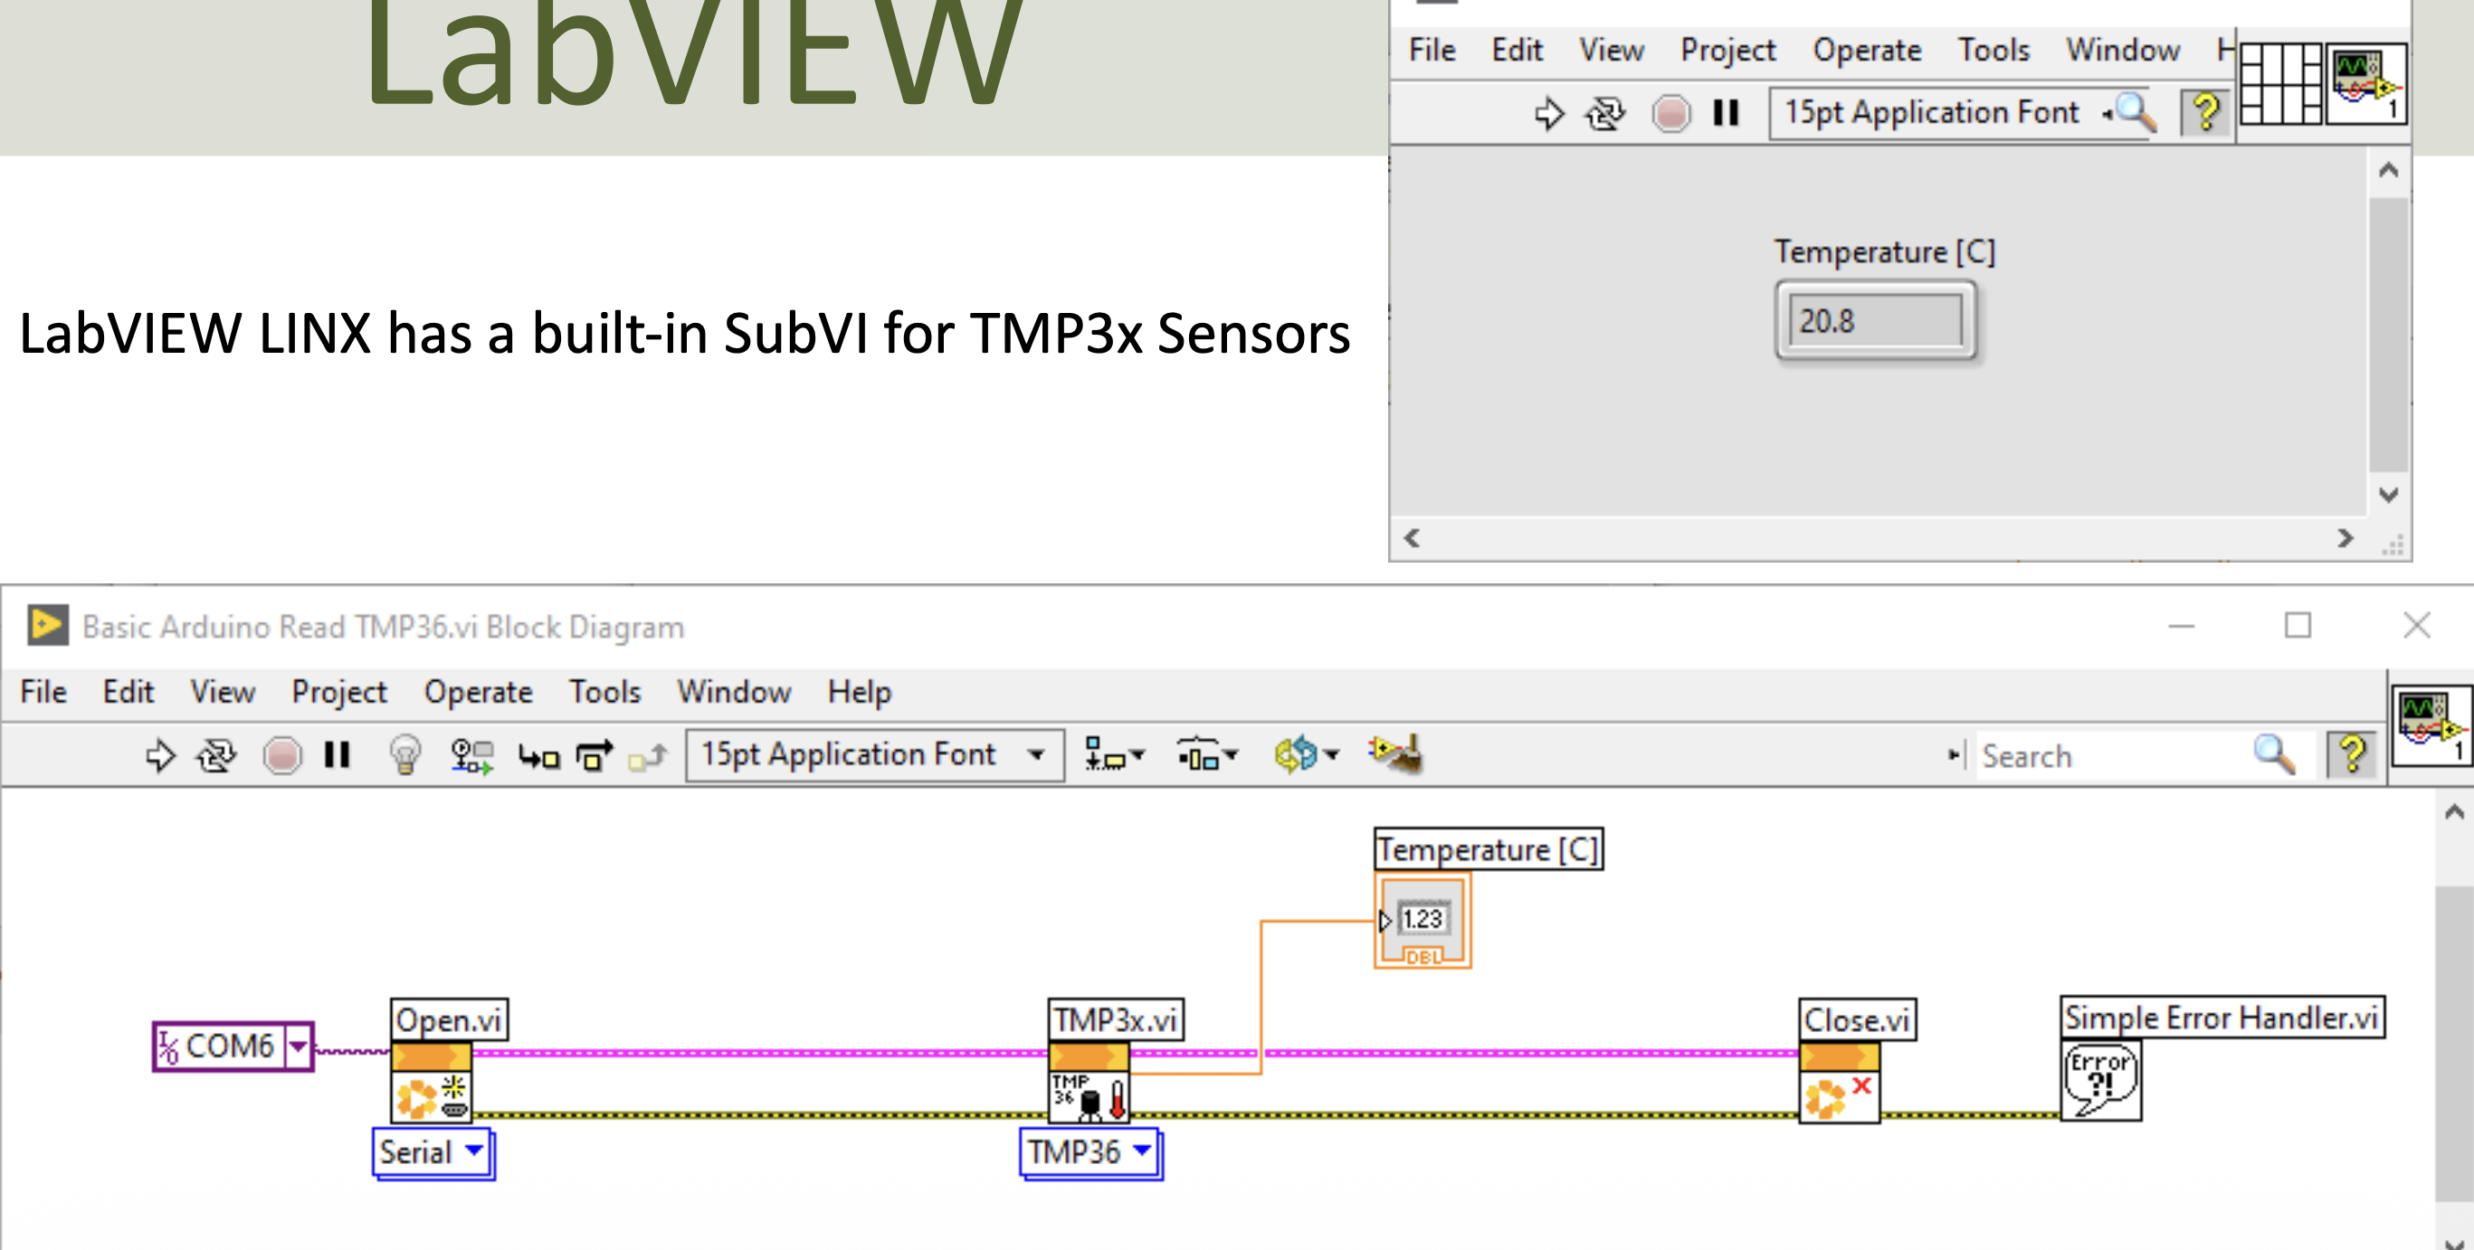The height and width of the screenshot is (1250, 2474).
Task: Click Abort Execution in Block Diagram toolbar
Action: (x=281, y=755)
